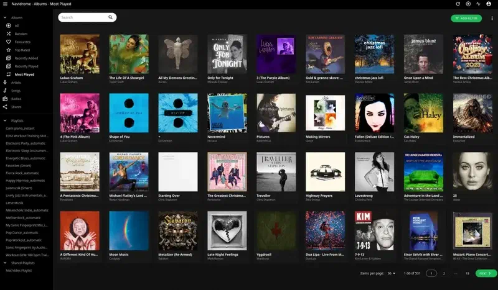498x290 pixels.
Task: Collapse the Shared Playlists chevron
Action: point(5,263)
